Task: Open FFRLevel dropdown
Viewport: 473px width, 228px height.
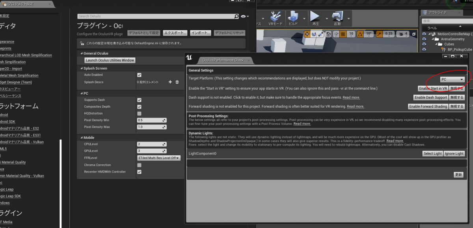Action: (x=159, y=158)
